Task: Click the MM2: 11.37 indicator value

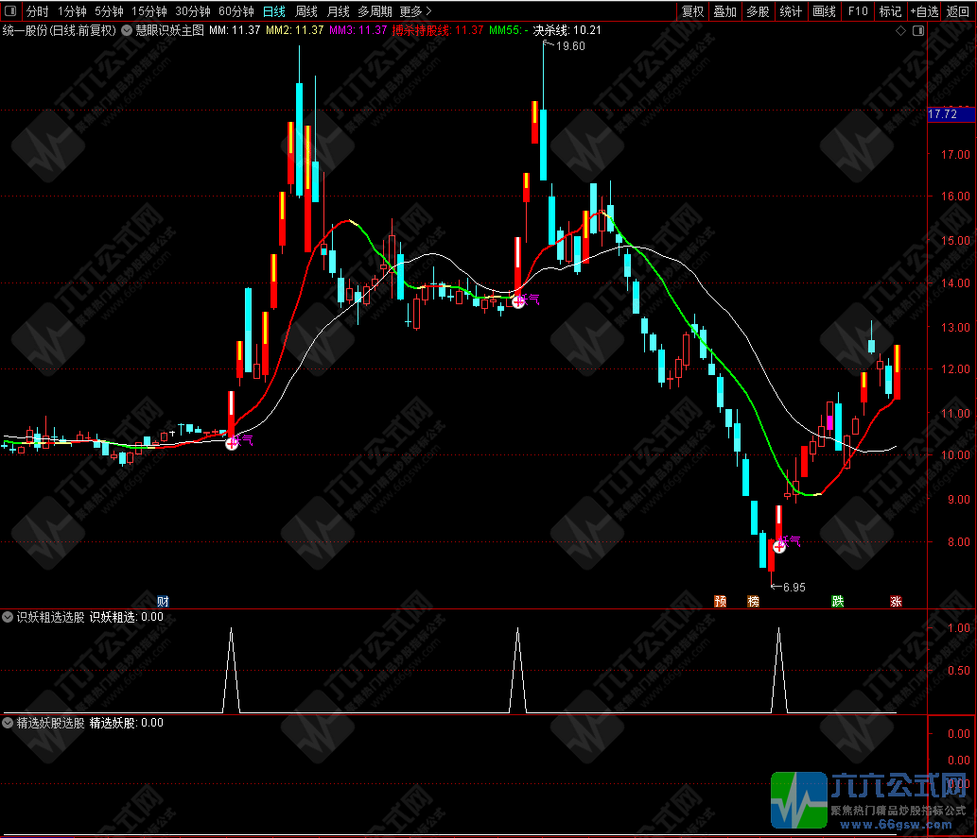Action: tap(295, 30)
